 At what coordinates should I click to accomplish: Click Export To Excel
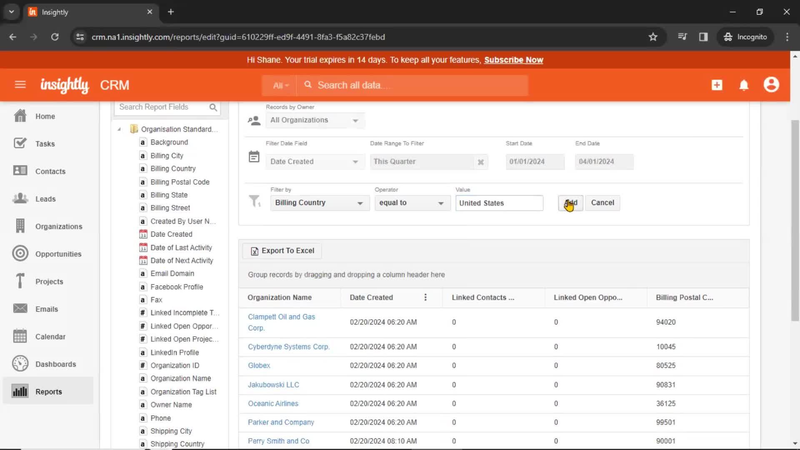tap(282, 251)
